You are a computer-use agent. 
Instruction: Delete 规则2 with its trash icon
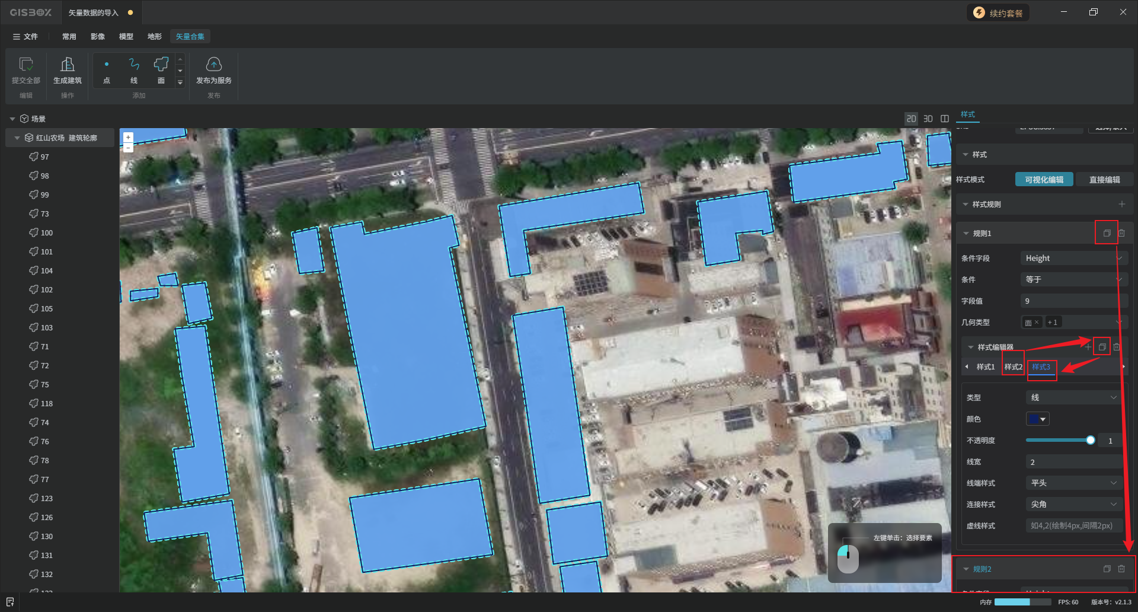point(1121,569)
